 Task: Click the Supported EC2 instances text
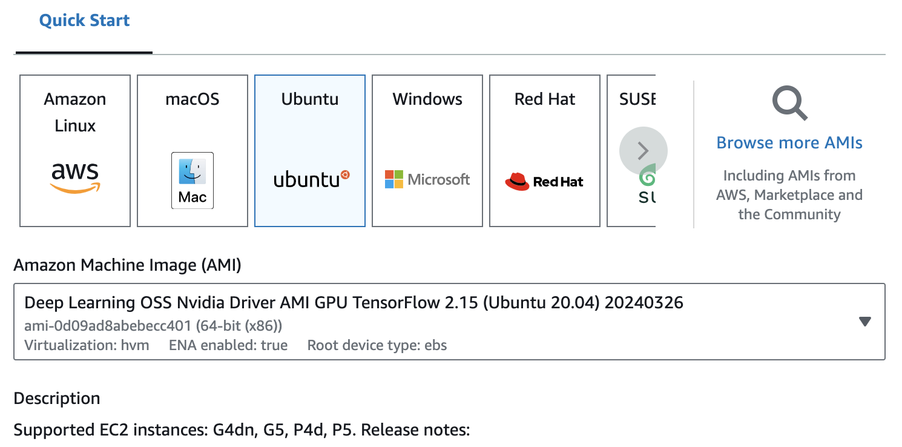[x=242, y=431]
